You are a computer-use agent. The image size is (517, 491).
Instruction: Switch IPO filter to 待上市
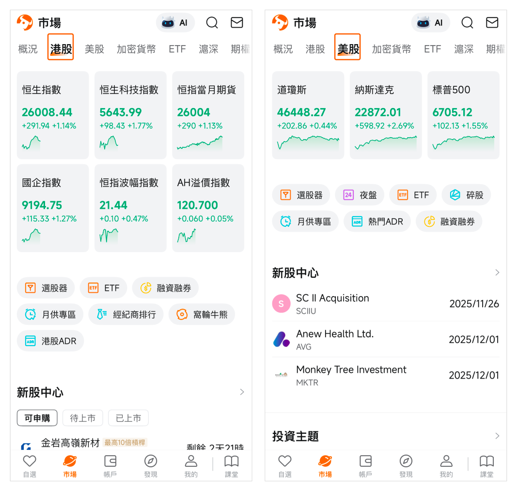click(x=83, y=418)
